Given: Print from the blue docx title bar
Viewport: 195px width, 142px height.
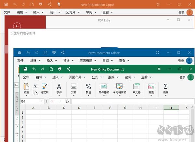Looking at the screenshot, I should pos(54,52).
